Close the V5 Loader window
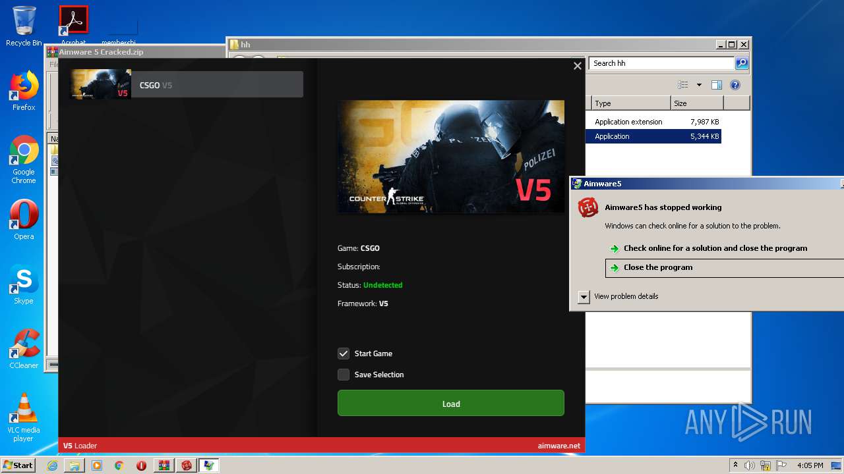Screen dimensions: 844x474 pyautogui.click(x=577, y=66)
